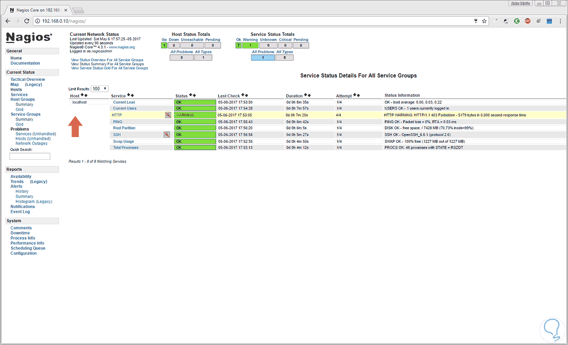Click HTTP WARNING status information text
Screen dimensions: 568x345
455,115
